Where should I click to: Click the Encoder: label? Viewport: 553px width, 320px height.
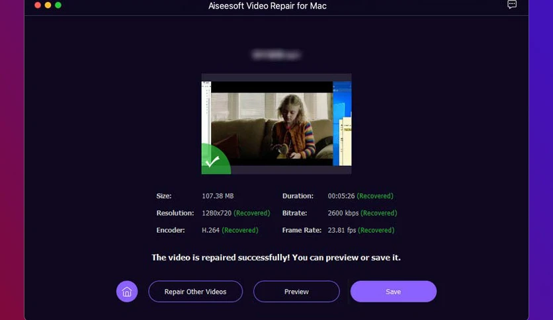pos(171,230)
